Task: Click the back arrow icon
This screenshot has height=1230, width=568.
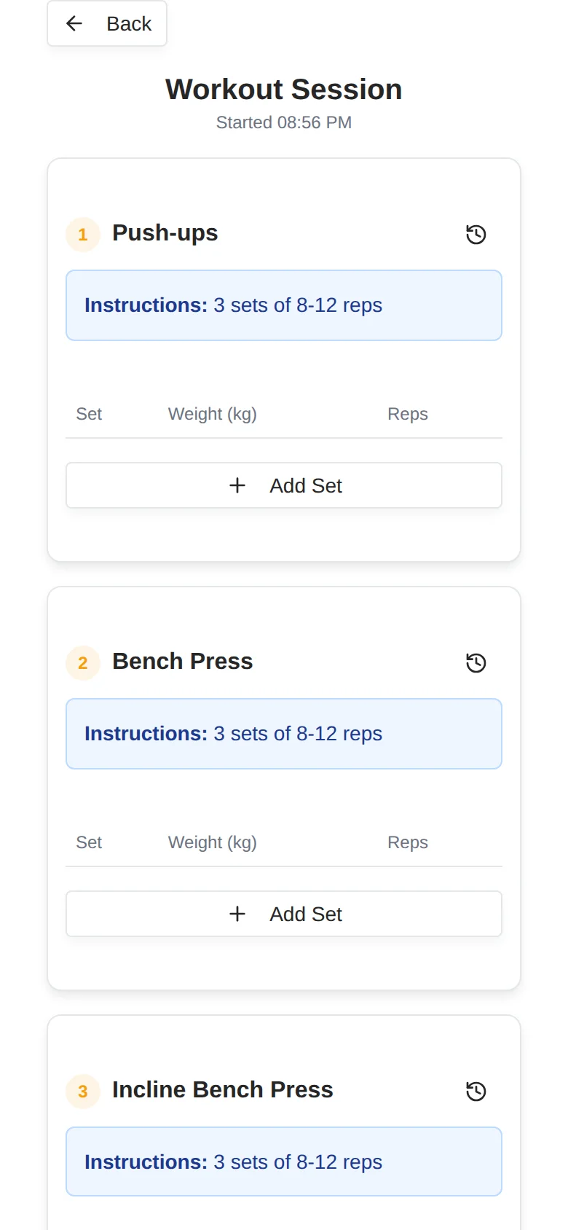Action: [74, 23]
